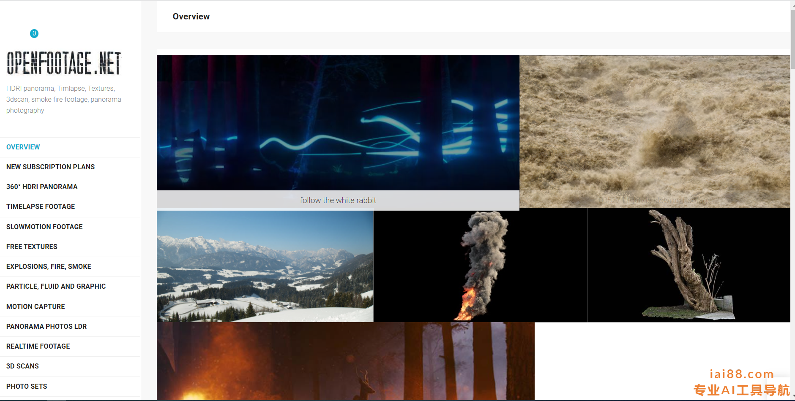Screen dimensions: 795x401
Task: Open the smoke column with fire thumbnail
Action: (480, 266)
